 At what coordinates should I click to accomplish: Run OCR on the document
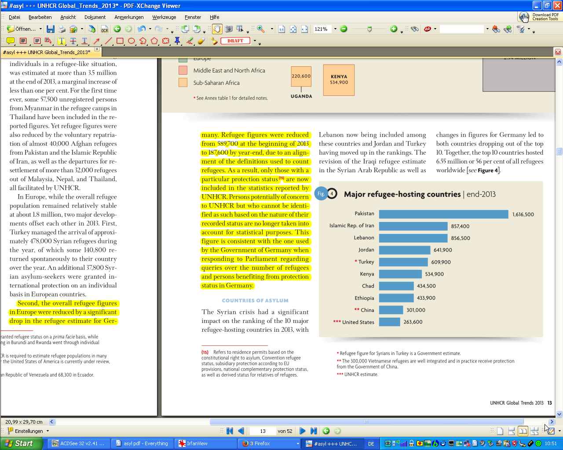[104, 29]
